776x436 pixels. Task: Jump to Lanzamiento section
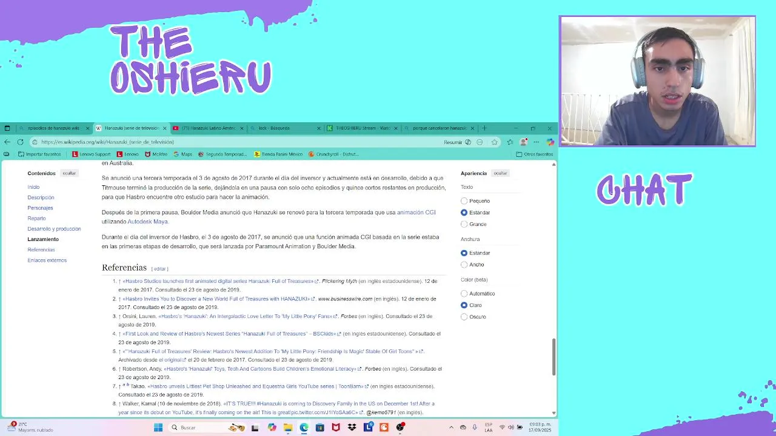(x=43, y=239)
